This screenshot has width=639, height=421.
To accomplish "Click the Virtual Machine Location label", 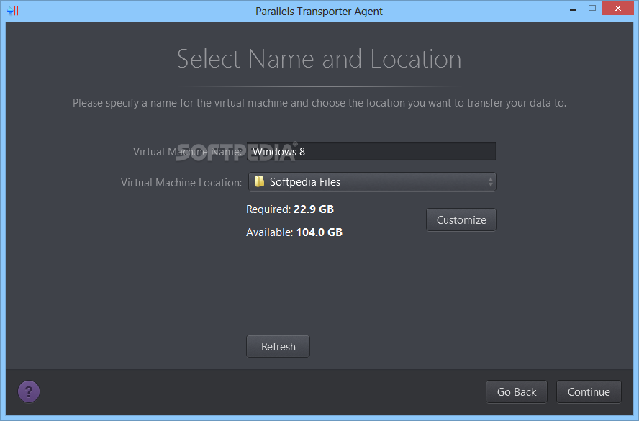I will [181, 183].
